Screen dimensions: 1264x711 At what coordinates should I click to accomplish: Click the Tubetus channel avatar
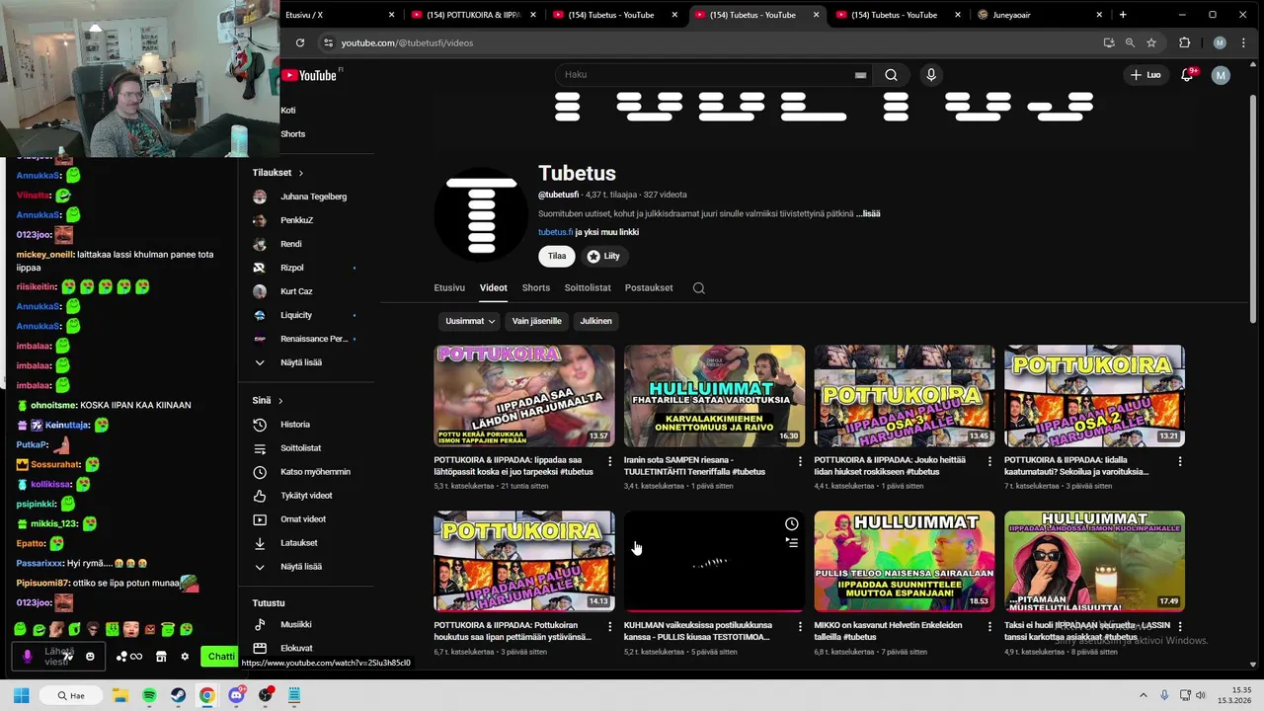[x=481, y=214]
